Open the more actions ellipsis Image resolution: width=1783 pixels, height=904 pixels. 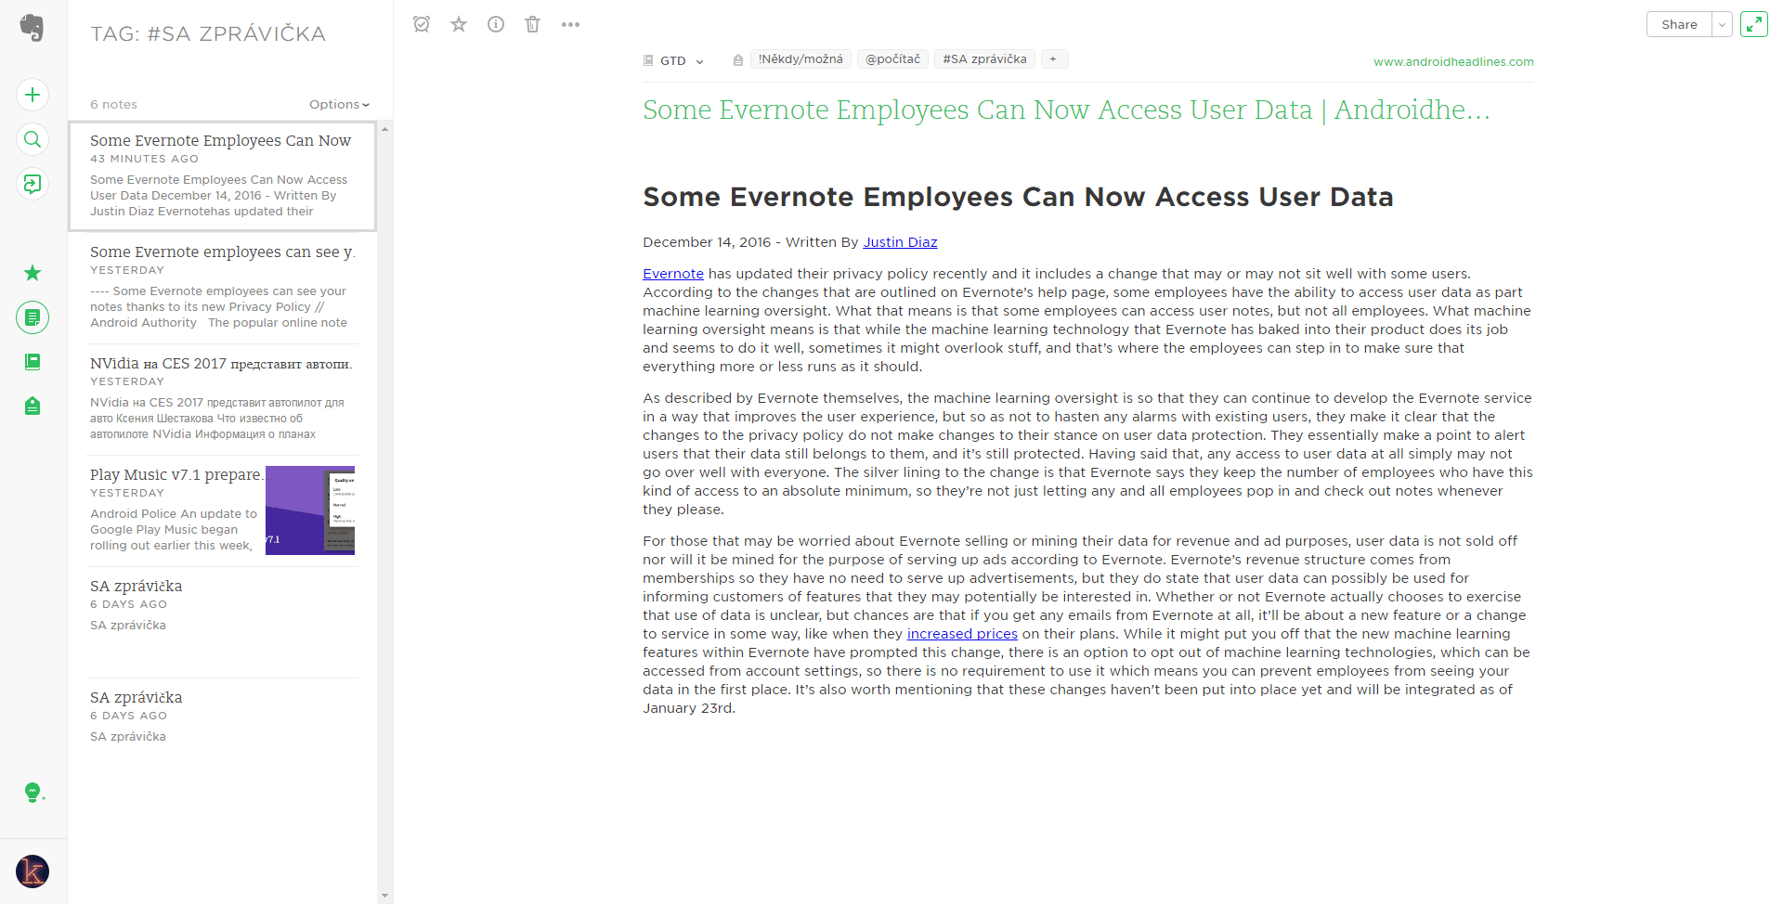tap(570, 24)
